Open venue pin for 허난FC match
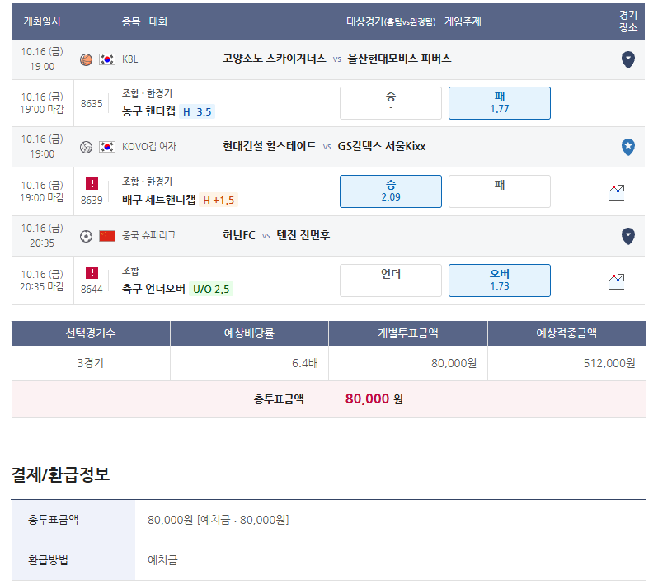This screenshot has width=658, height=585. [627, 236]
